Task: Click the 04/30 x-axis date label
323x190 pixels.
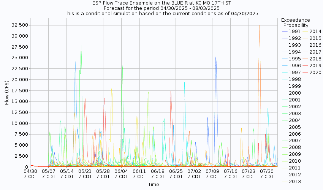Action: (30, 171)
